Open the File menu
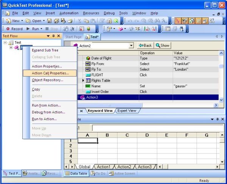This screenshot has height=184, width=227. 15,13
